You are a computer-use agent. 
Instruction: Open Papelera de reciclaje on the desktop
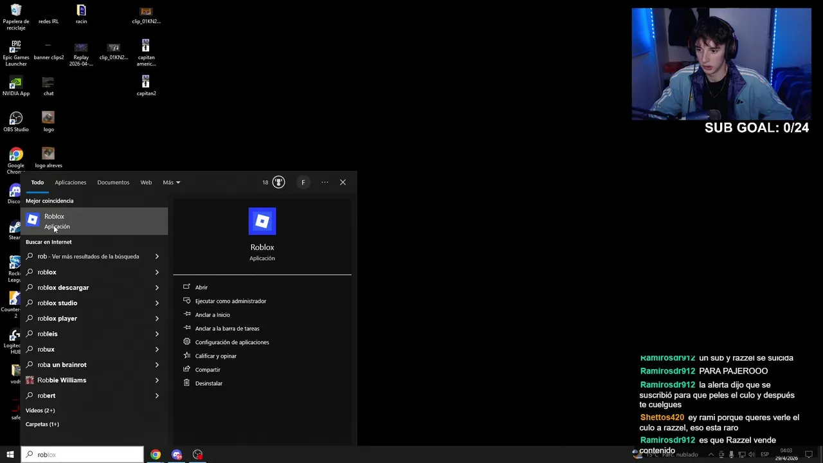click(x=16, y=17)
